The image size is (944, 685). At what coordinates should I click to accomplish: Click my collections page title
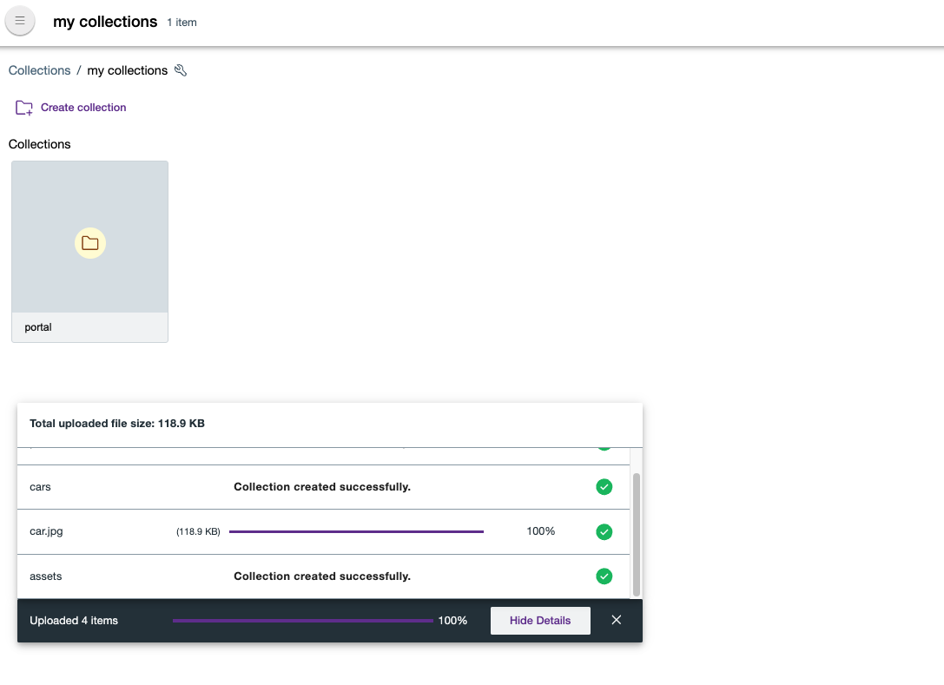(x=105, y=22)
